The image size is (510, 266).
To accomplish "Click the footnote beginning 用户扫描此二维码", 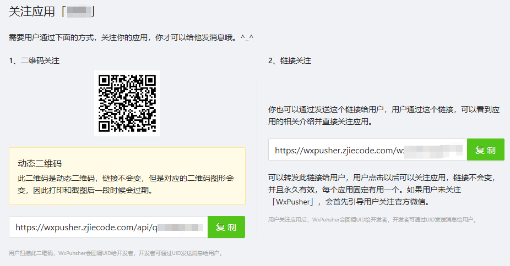I will point(116,253).
